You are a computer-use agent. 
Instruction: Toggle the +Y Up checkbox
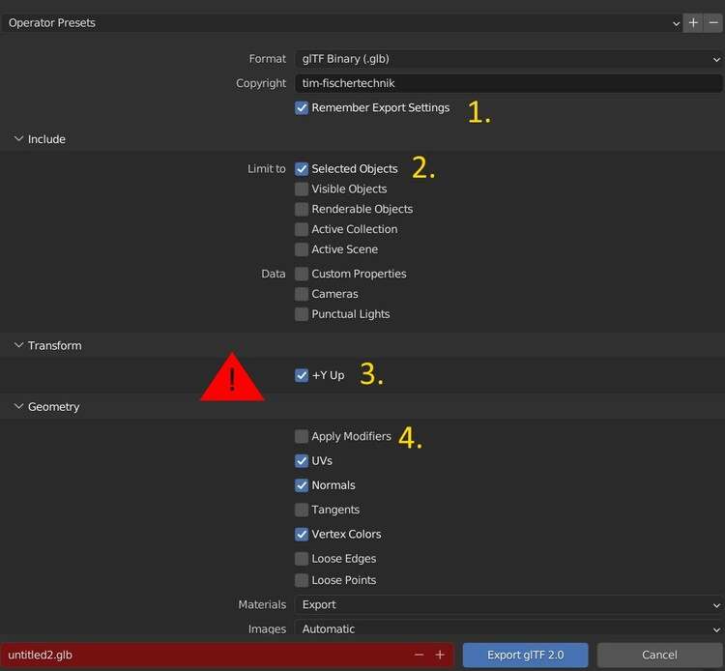pyautogui.click(x=303, y=375)
